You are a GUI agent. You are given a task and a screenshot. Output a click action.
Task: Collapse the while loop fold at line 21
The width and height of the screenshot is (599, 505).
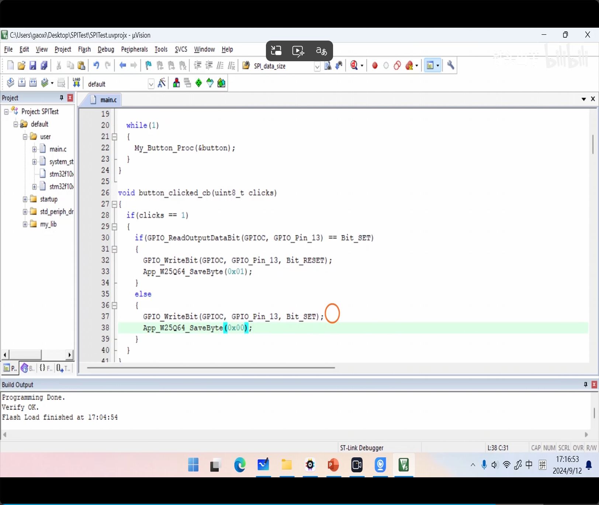(x=114, y=137)
